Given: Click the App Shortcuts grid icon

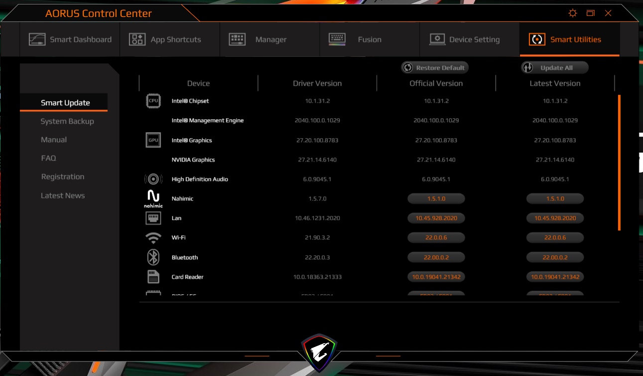Looking at the screenshot, I should (137, 39).
